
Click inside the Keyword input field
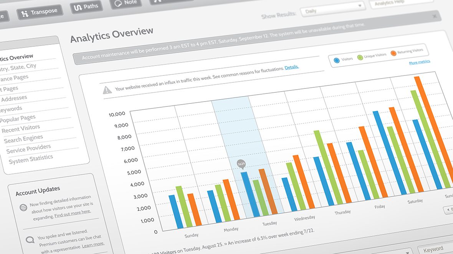[434, 249]
